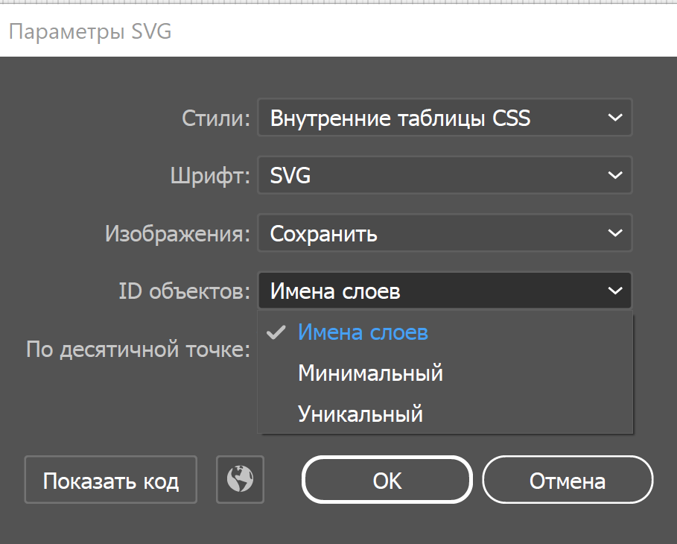The width and height of the screenshot is (677, 544).
Task: Open the Изображения dropdown showing Сохранить
Action: (x=444, y=233)
